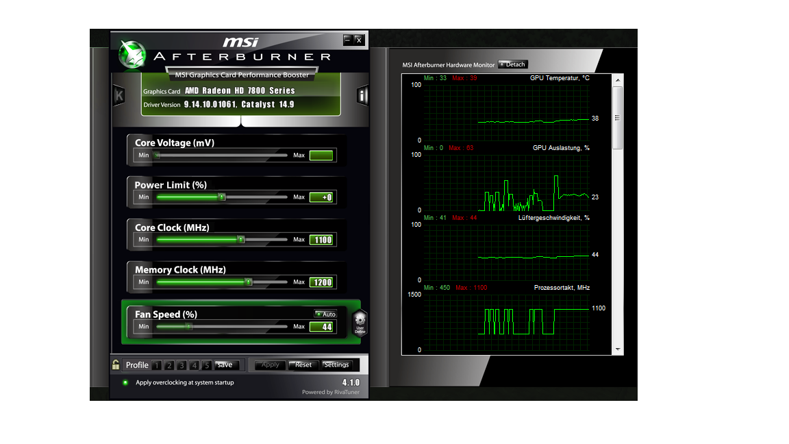Screen dimensions: 789x444
Task: Select profile slot 5
Action: (207, 365)
